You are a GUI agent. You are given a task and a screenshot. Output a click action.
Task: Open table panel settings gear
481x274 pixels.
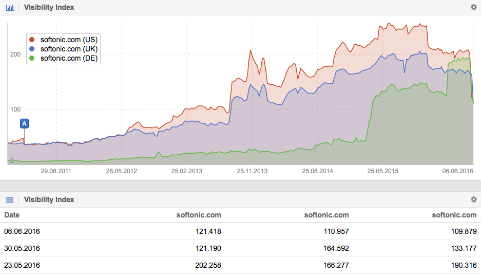click(x=474, y=199)
